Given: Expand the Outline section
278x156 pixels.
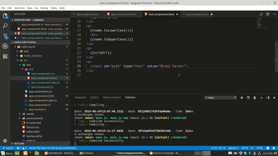Looking at the screenshot, I should click(13, 143).
